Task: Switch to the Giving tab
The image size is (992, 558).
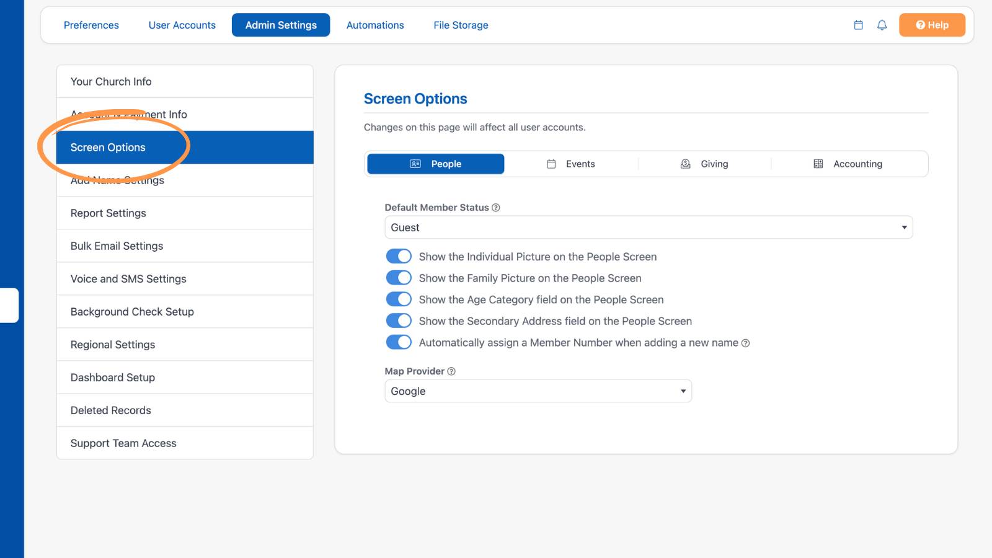Action: point(705,164)
